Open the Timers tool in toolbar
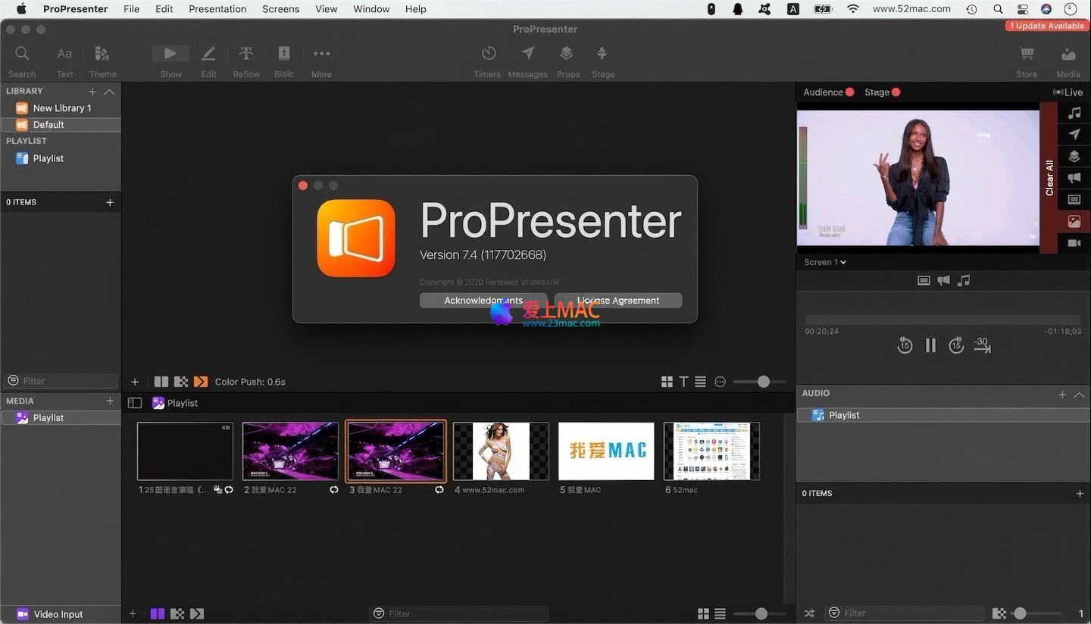 (x=489, y=54)
